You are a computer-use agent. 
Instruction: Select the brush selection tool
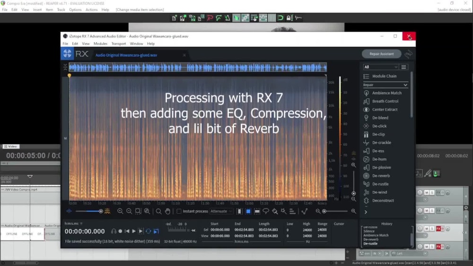(275, 211)
